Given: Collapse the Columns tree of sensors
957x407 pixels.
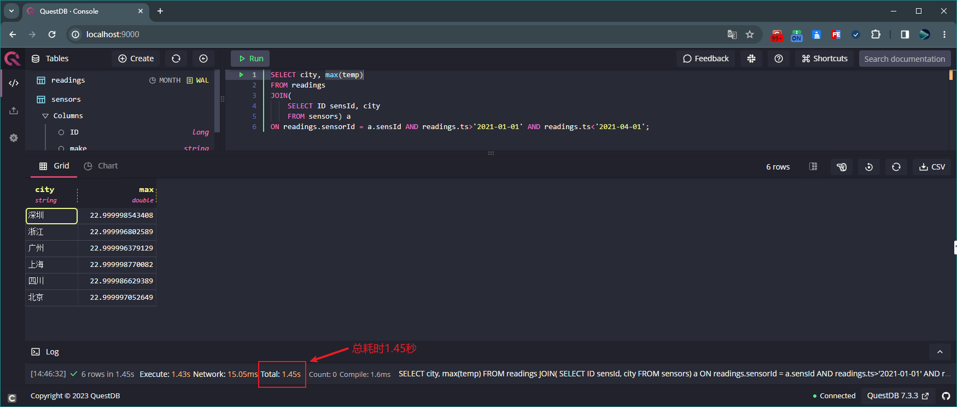Looking at the screenshot, I should click(45, 116).
